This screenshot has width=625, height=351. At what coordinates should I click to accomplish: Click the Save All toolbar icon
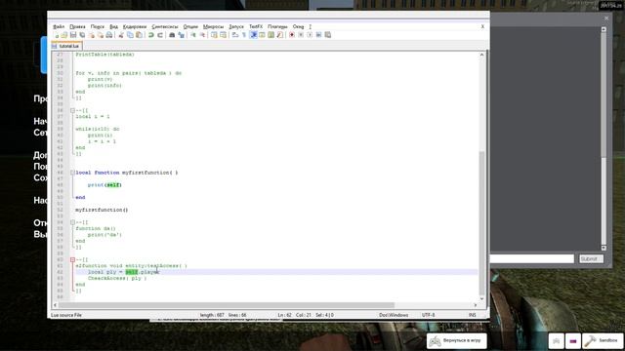coord(82,35)
